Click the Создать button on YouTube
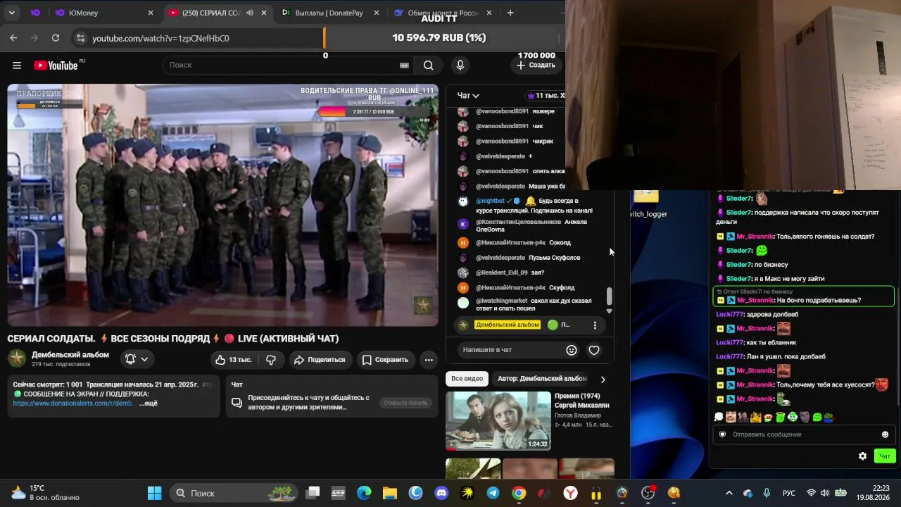The image size is (901, 507). 536,65
